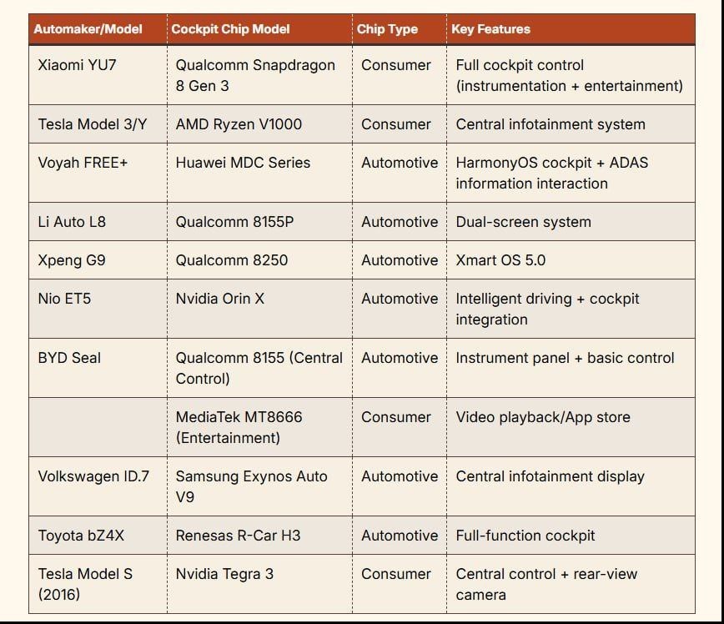Select the Volkswagen ID.7 cell
Screen dimensions: 724x624
[98, 486]
